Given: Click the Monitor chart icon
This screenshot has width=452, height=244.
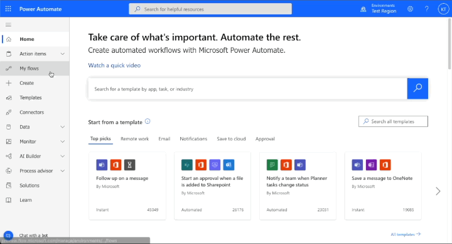Looking at the screenshot, I should click(x=9, y=141).
